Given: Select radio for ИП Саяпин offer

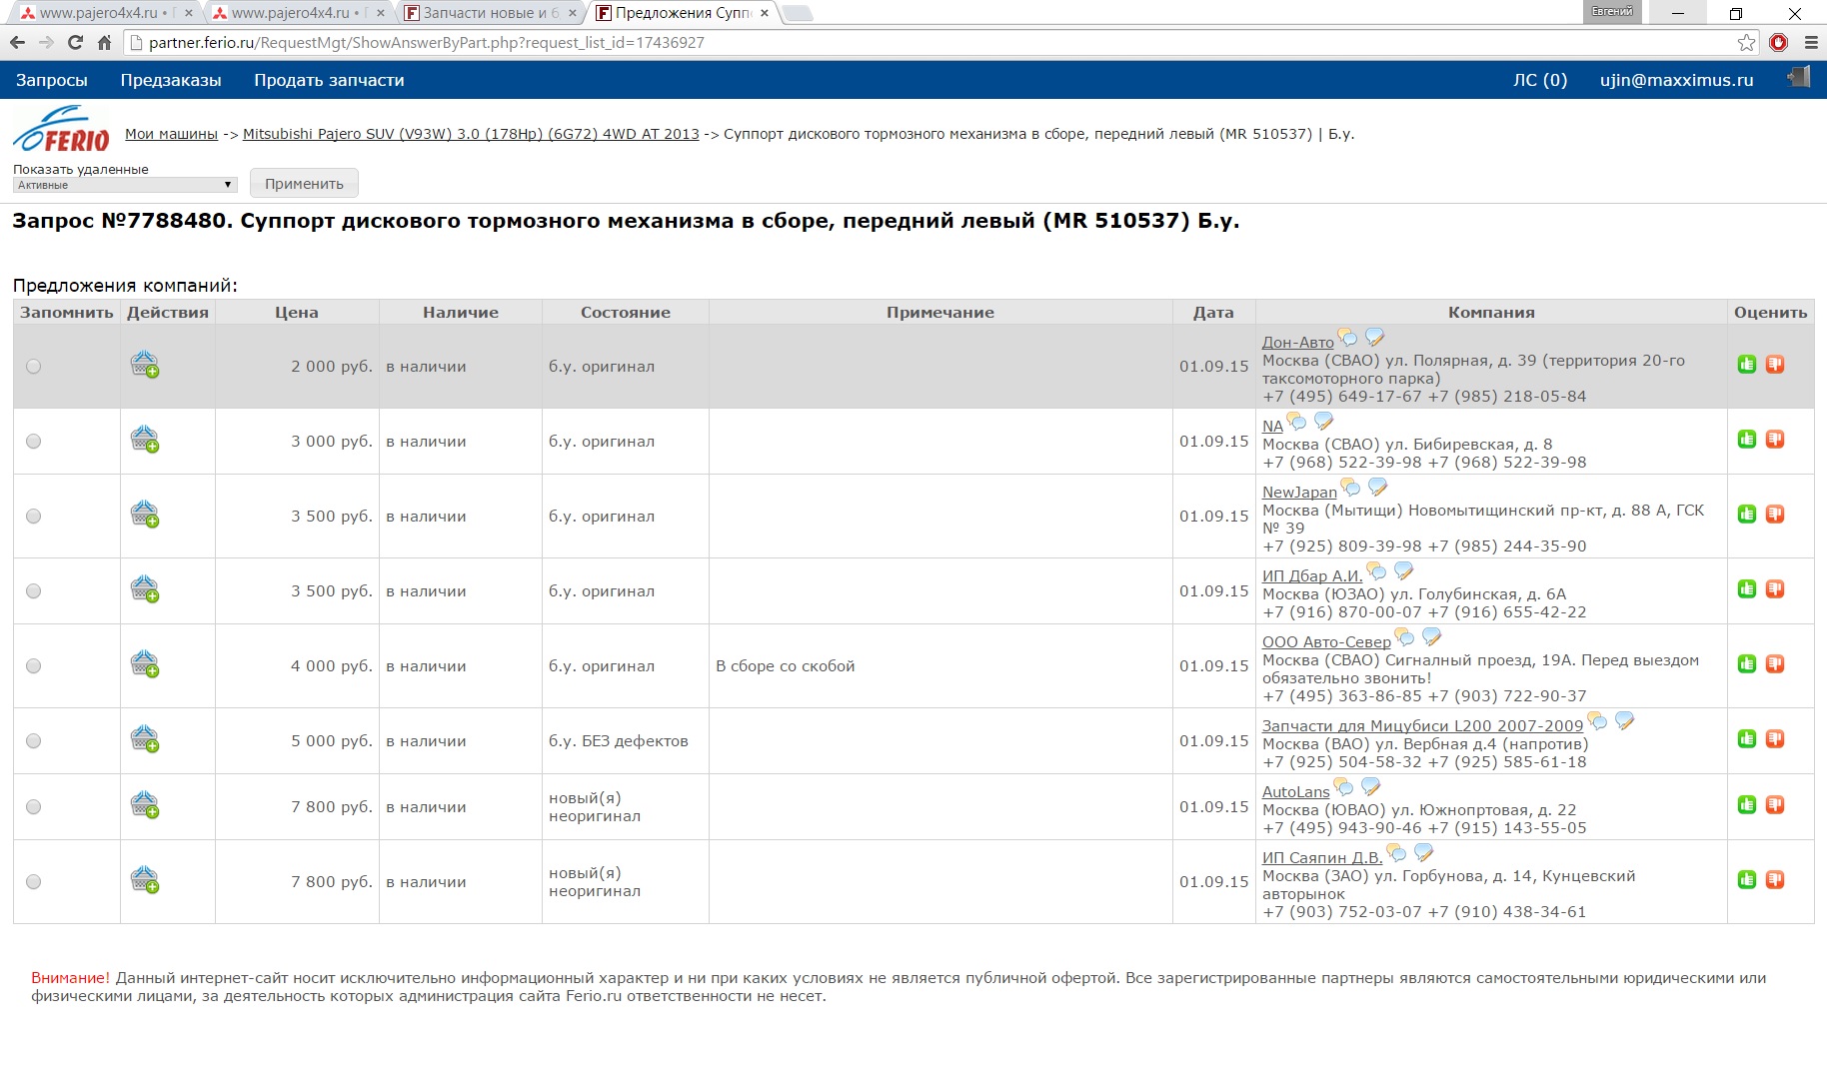Looking at the screenshot, I should [34, 882].
